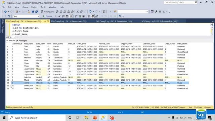Open Toolbox via briefcase icon
Viewport: 215px width, 121px height.
[160, 12]
